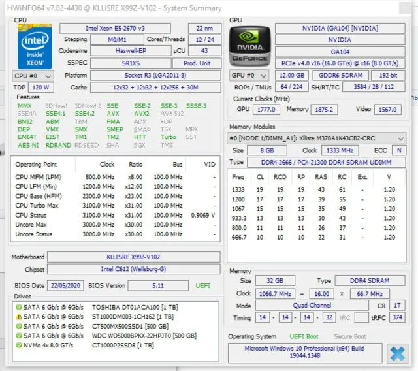418x371 pixels.
Task: Click the Intel Xeon CPU logo
Action: 35,46
